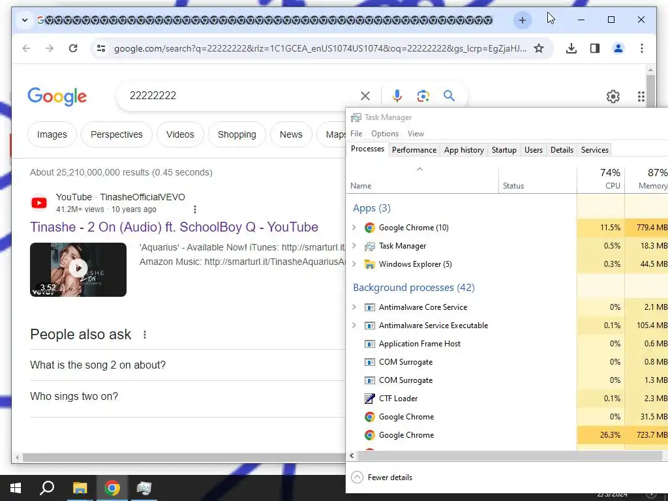Screen dimensions: 668x501
Task: Sort processes by CPU column
Action: tap(601, 179)
